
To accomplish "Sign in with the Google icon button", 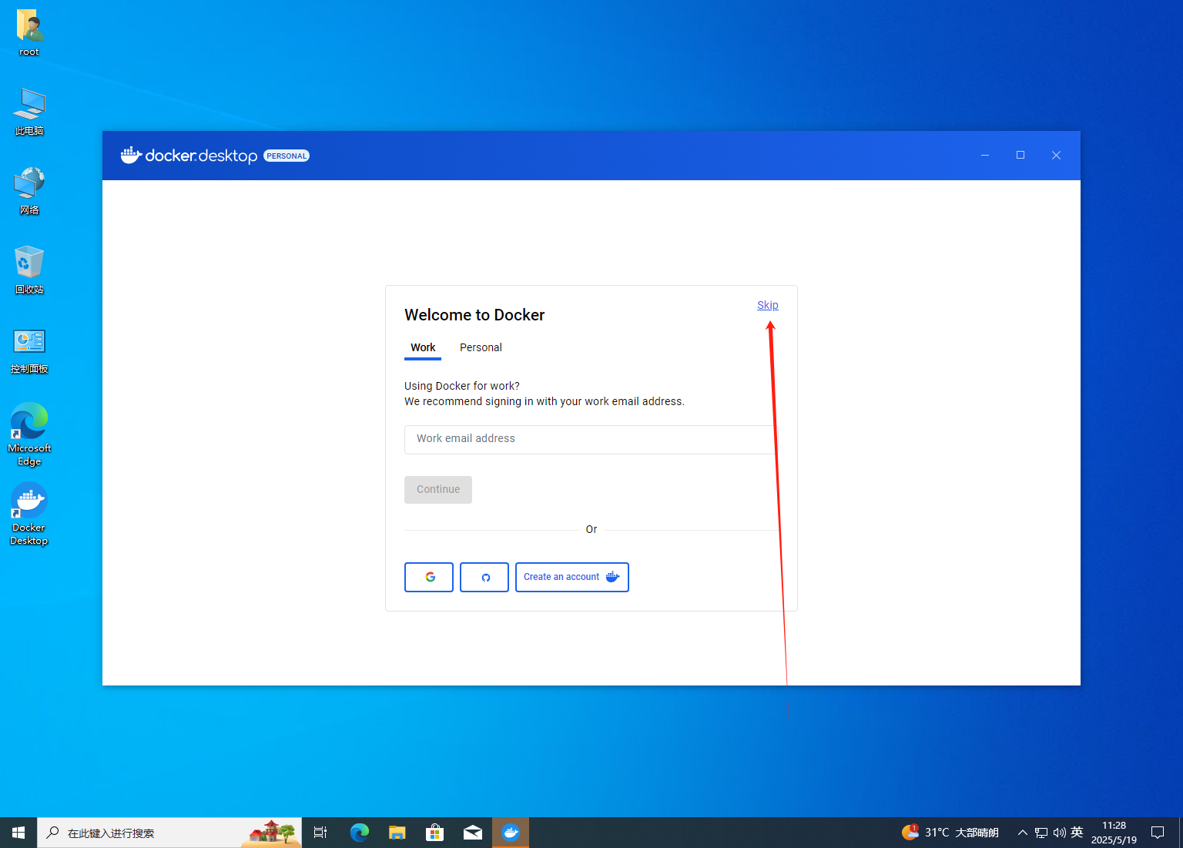I will [429, 577].
